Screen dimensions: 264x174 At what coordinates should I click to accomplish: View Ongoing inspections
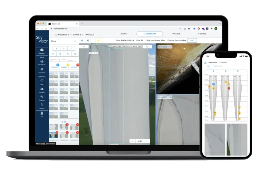(42, 98)
